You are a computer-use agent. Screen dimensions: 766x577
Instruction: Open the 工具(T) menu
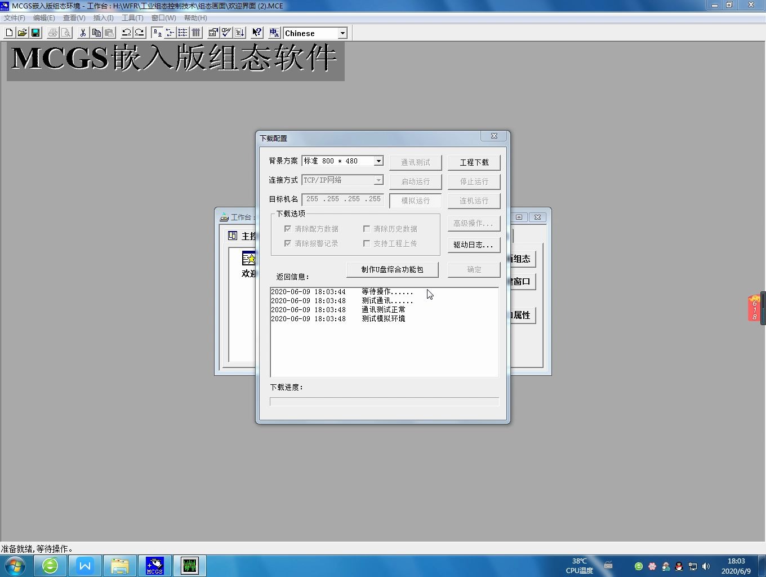click(x=133, y=18)
